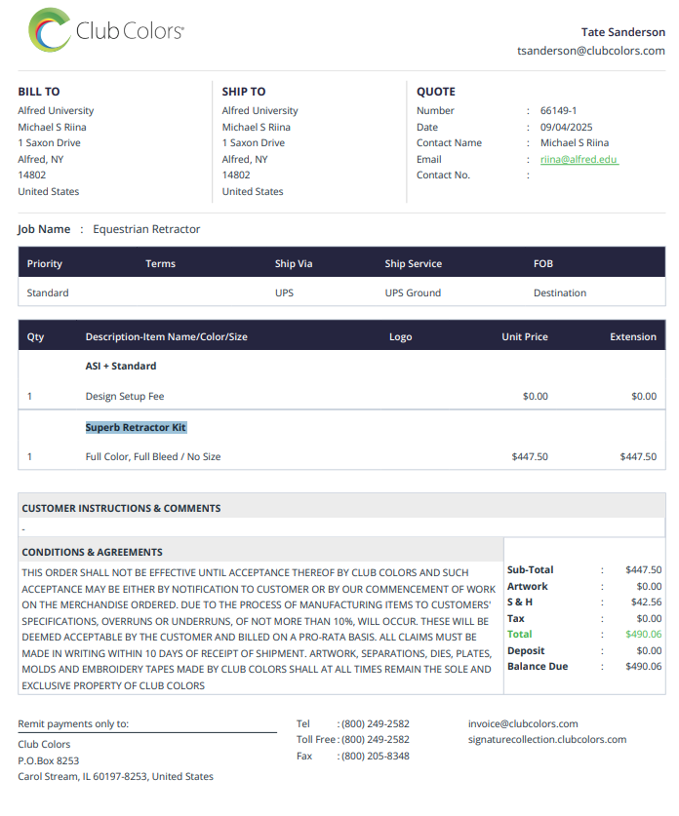Click the Description-Item Name/Color/Size header
679x816 pixels.
166,336
